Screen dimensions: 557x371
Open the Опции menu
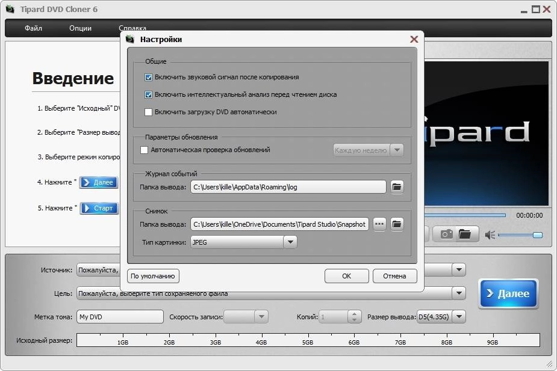click(x=80, y=28)
